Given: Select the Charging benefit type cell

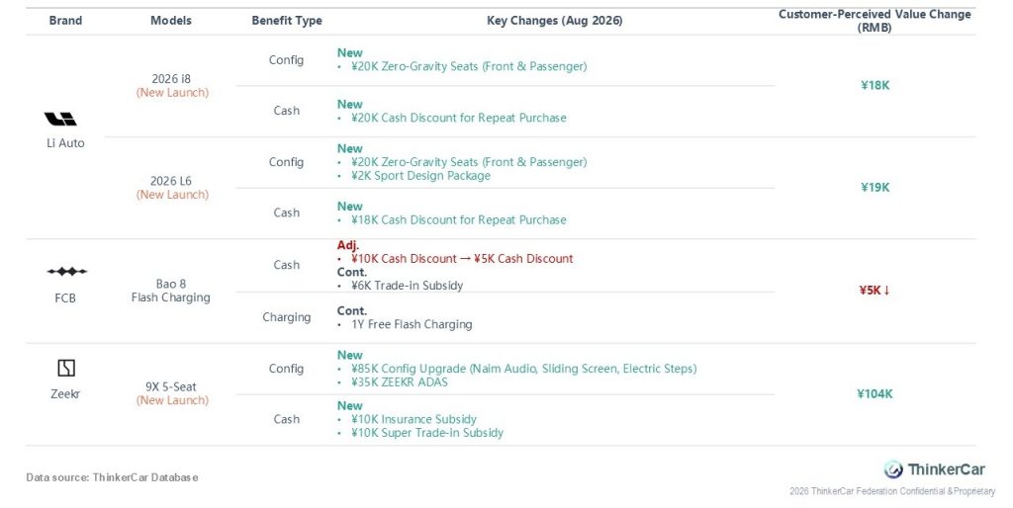Looking at the screenshot, I should click(286, 317).
